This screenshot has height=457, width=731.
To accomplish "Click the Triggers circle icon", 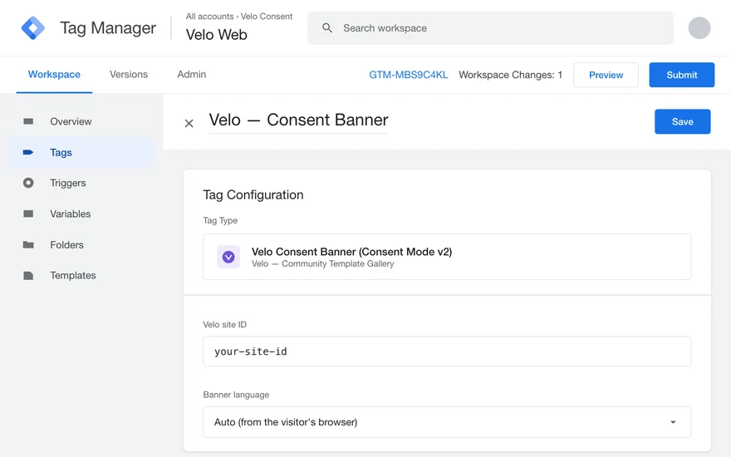I will pos(28,183).
